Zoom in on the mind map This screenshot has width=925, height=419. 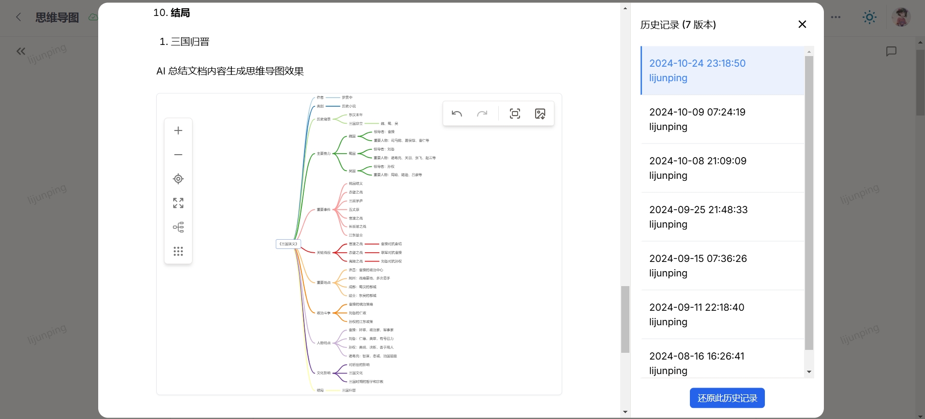[x=178, y=130]
